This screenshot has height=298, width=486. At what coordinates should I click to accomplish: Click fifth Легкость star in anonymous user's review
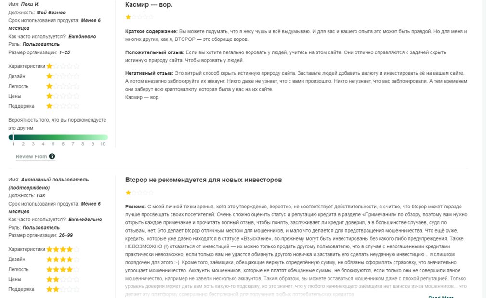pos(76,269)
